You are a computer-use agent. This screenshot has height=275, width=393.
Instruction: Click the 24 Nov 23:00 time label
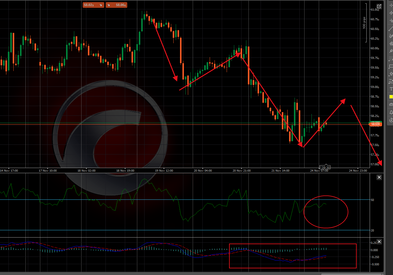pos(358,171)
